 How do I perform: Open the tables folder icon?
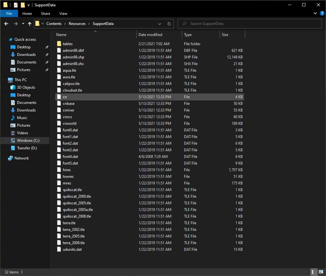59,44
